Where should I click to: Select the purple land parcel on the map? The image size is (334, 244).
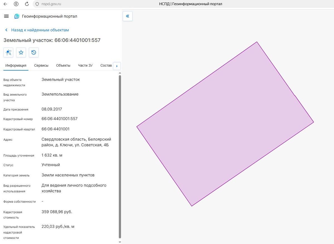click(225, 124)
